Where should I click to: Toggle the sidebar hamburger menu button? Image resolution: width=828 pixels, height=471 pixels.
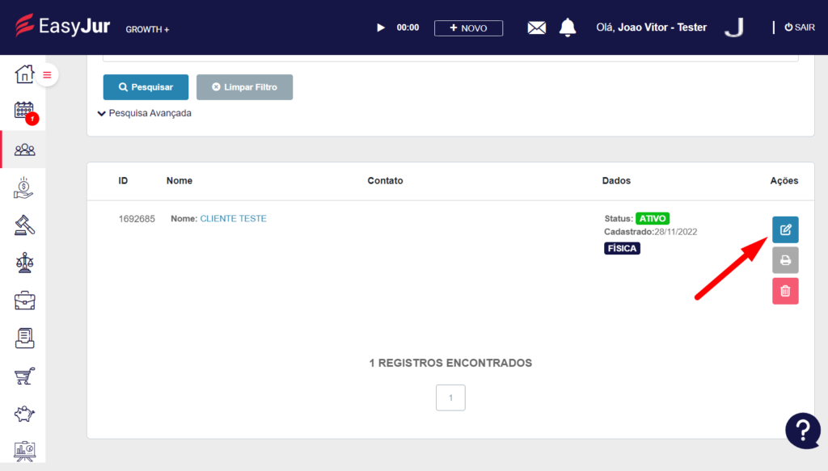click(47, 75)
